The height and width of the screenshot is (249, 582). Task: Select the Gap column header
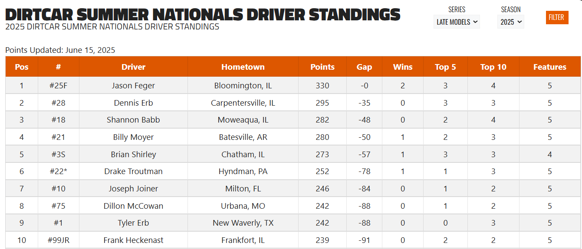[365, 67]
